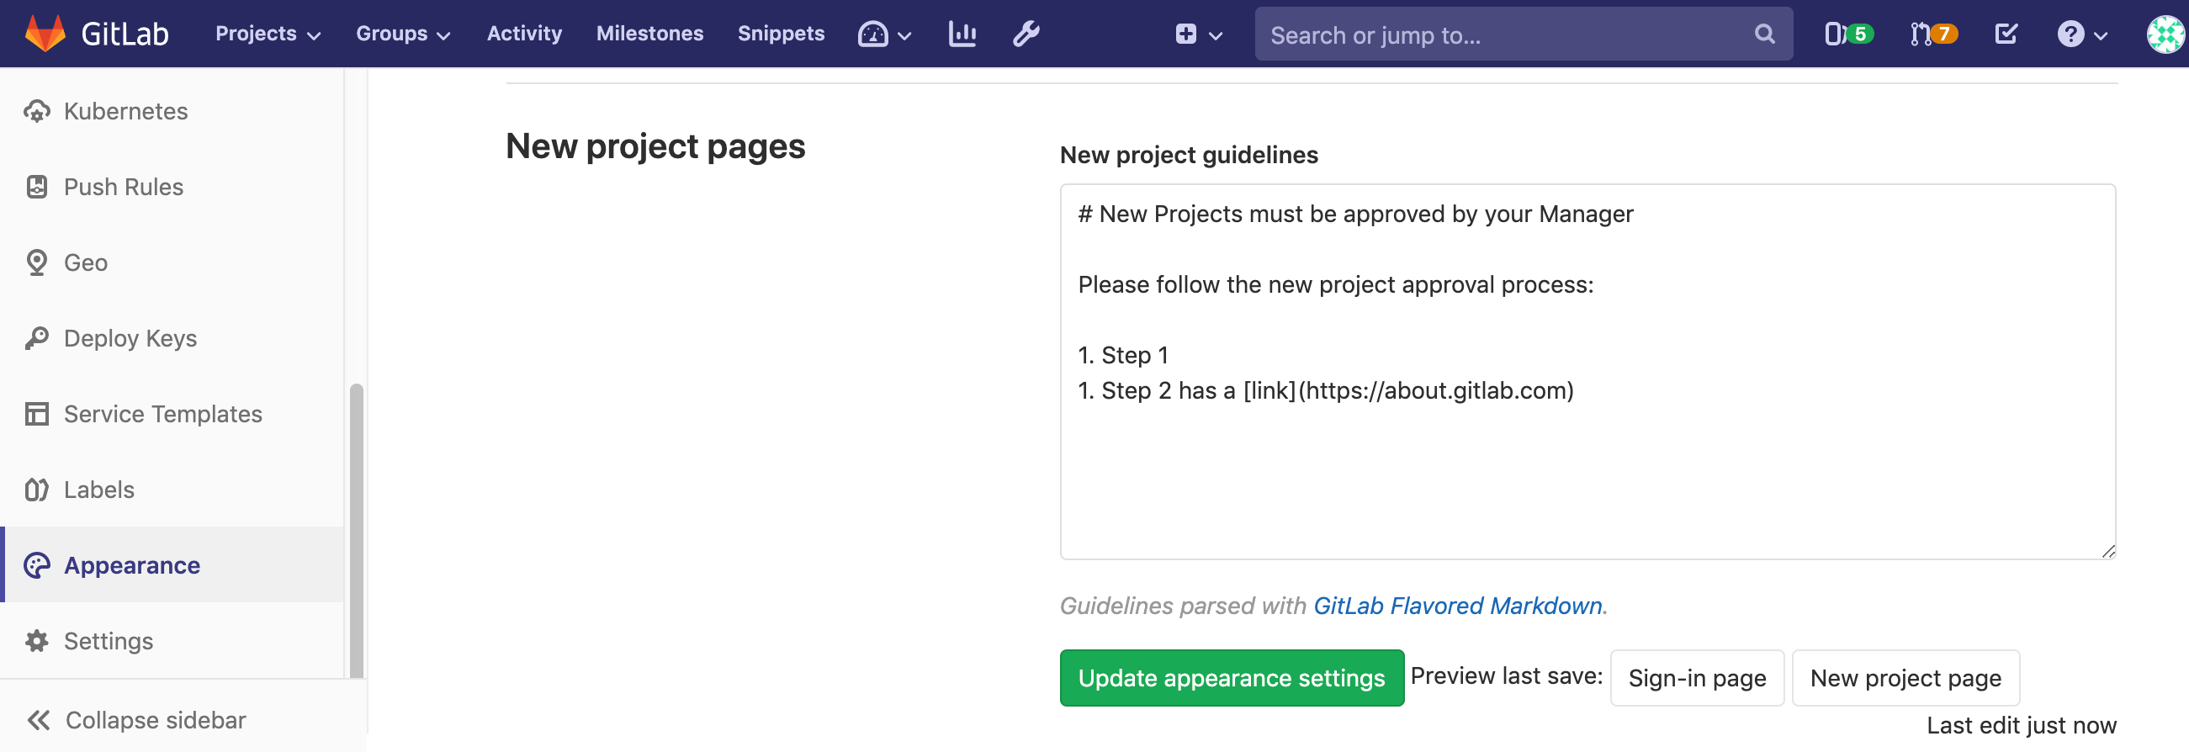
Task: Expand the Groups dropdown menu
Action: (403, 34)
